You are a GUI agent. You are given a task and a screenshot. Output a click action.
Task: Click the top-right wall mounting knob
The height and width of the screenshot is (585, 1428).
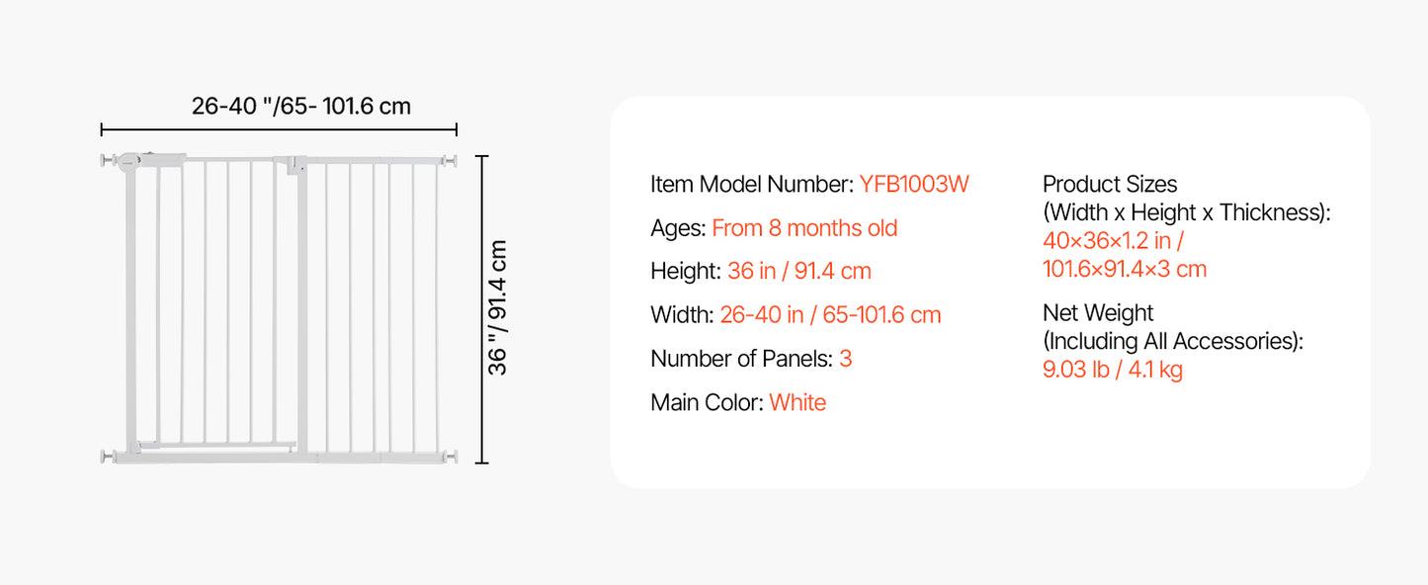point(452,159)
